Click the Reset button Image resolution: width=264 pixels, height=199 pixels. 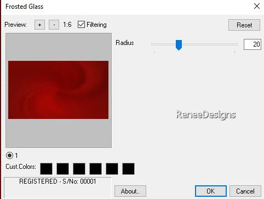tap(244, 25)
